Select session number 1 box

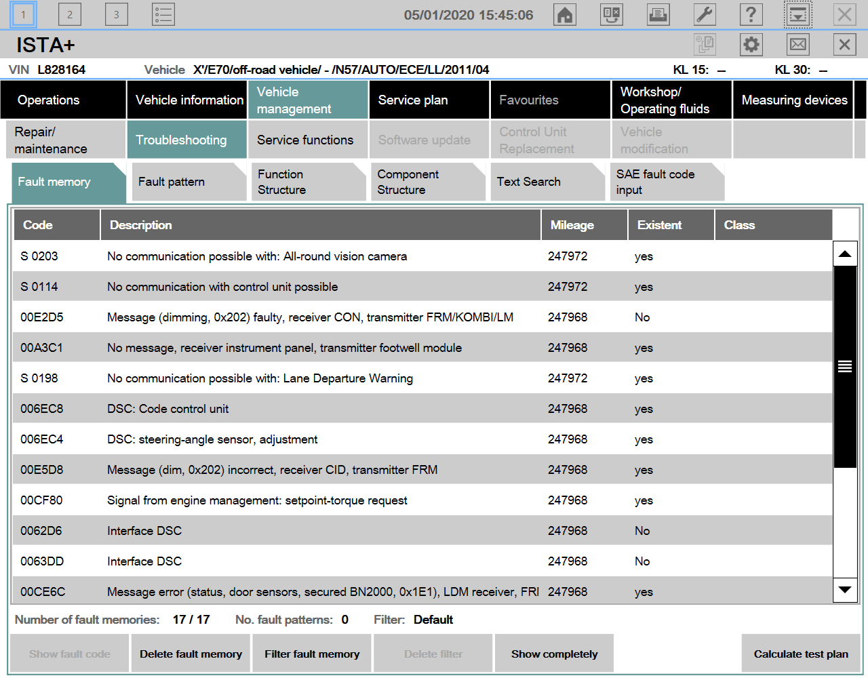tap(23, 14)
